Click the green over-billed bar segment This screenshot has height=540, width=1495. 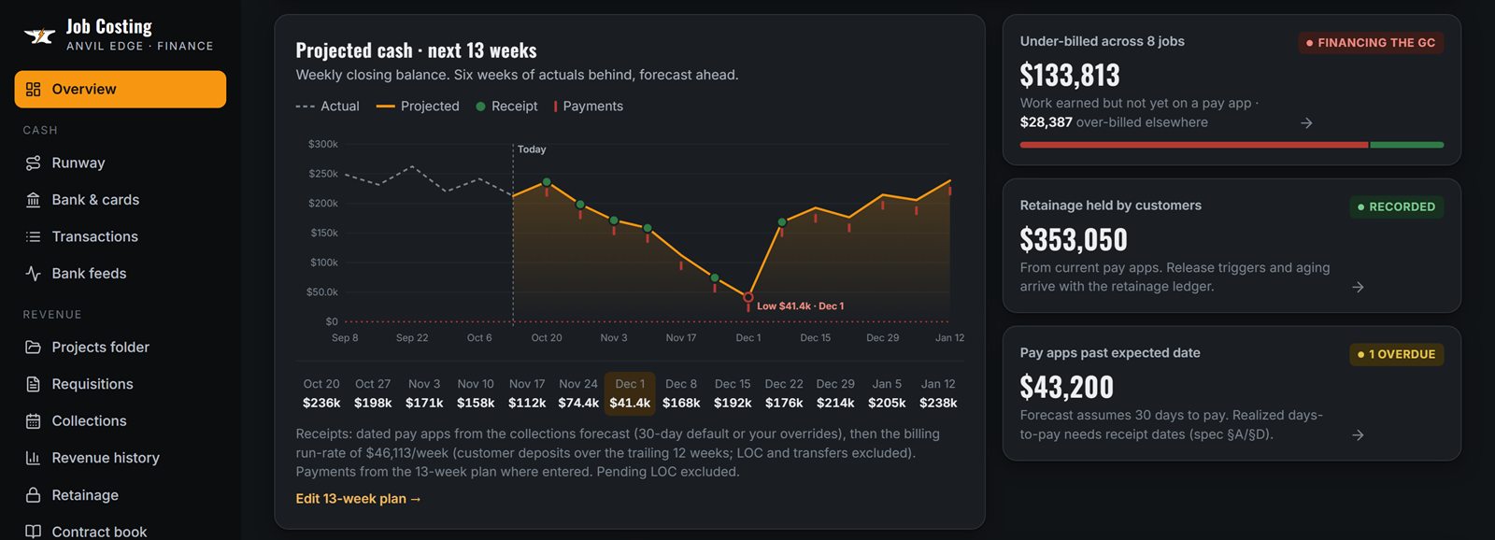(x=1407, y=145)
